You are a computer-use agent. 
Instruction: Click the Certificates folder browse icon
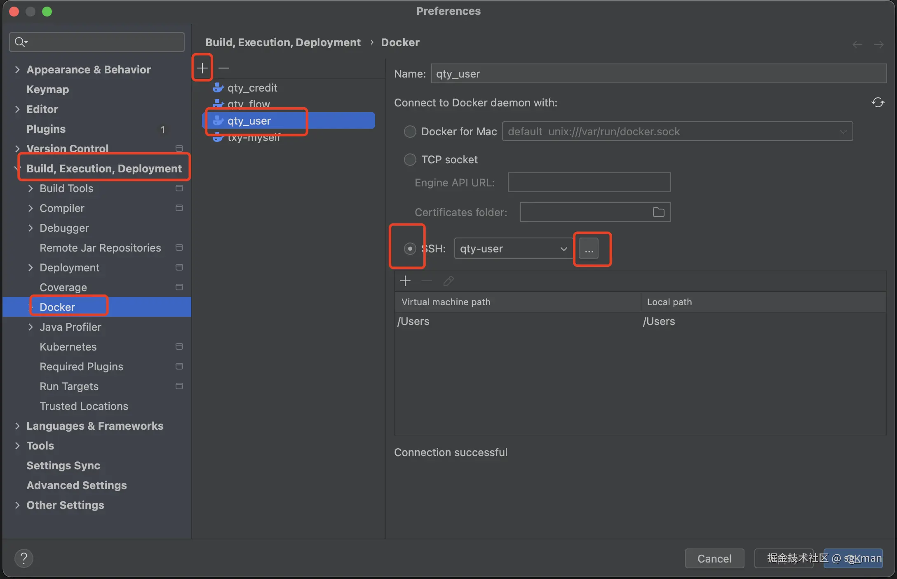658,212
